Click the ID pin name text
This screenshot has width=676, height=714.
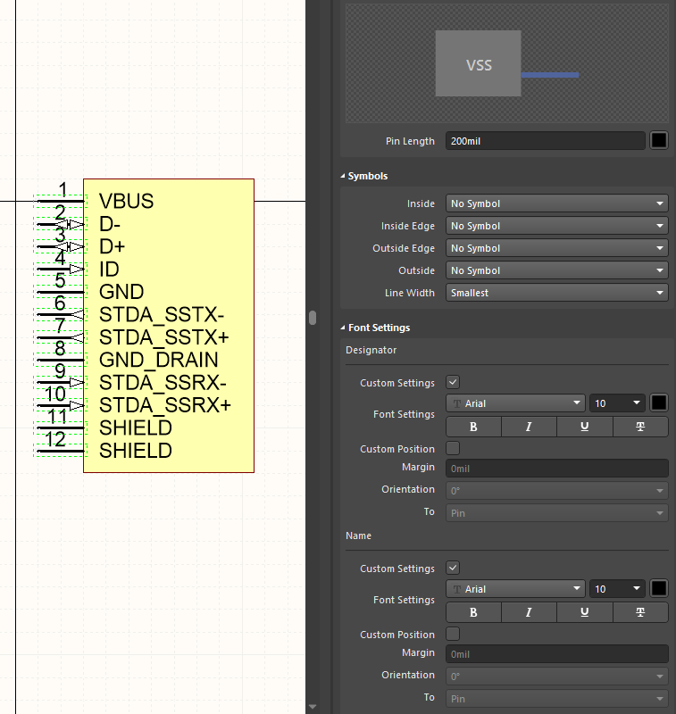pos(109,270)
